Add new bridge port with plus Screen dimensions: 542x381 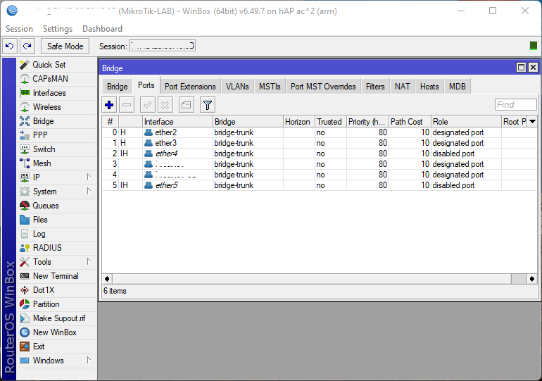109,105
